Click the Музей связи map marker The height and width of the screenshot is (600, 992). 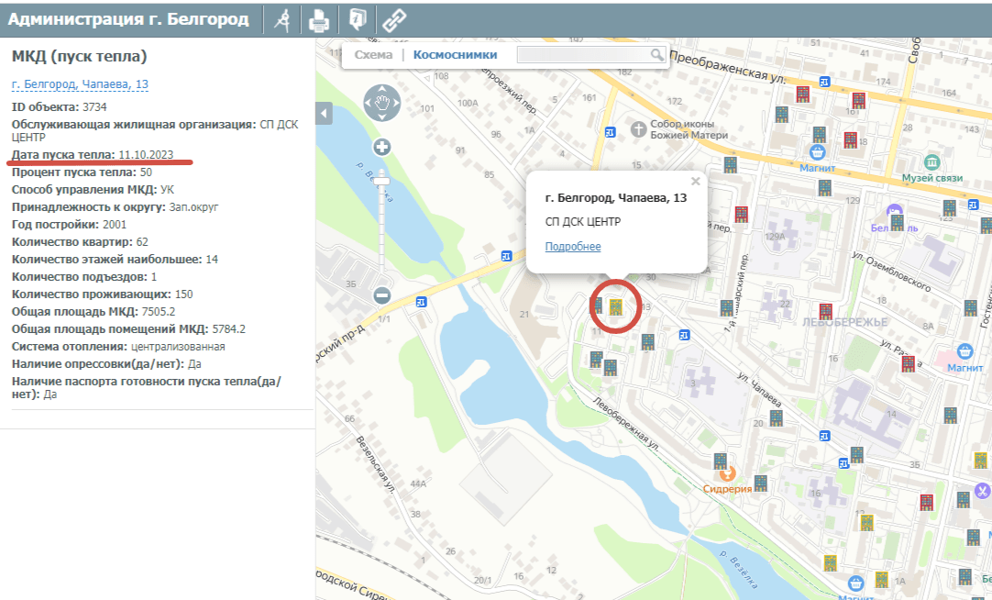tap(931, 161)
